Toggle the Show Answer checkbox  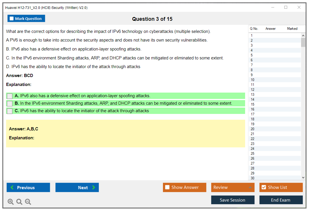point(168,187)
